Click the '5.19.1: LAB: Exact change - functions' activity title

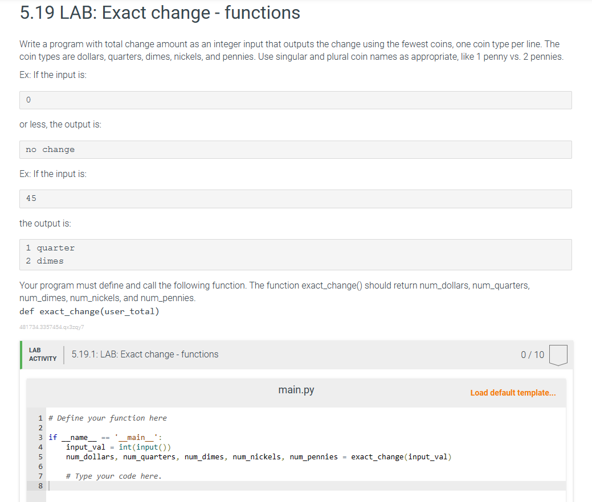145,354
